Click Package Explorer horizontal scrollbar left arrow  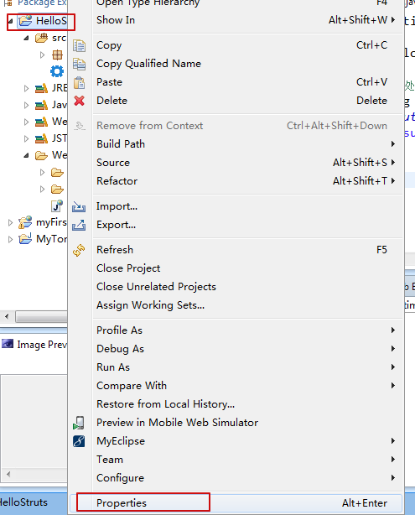tap(7, 317)
